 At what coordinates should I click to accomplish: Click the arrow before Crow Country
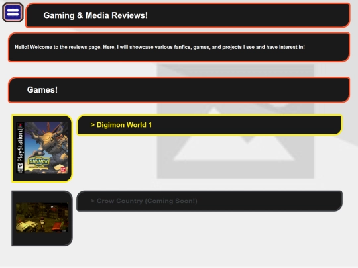92,201
